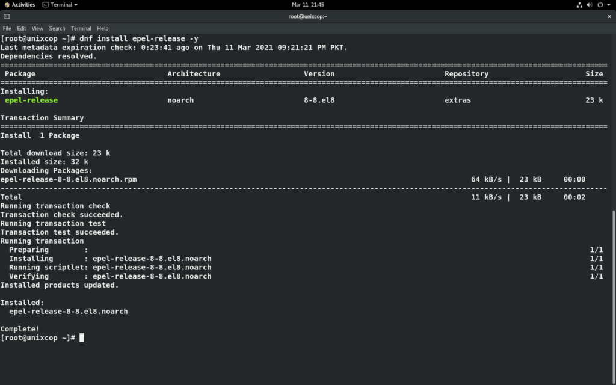Click the Package column header

point(20,74)
